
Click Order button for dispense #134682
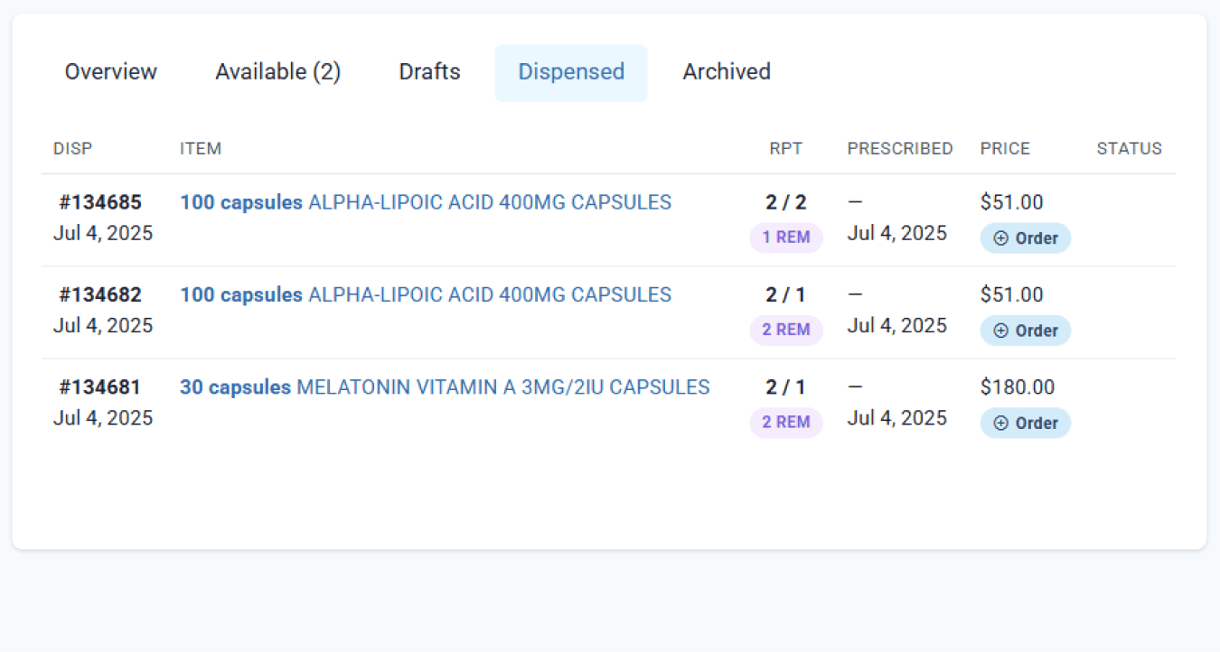[x=1026, y=331]
